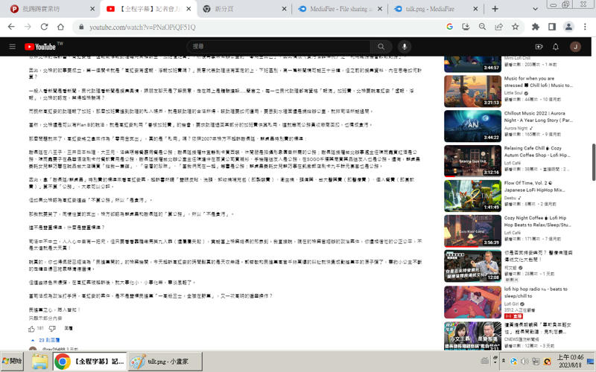Click the browser forward arrow
Screen dimensions: 596x372
tap(28, 27)
